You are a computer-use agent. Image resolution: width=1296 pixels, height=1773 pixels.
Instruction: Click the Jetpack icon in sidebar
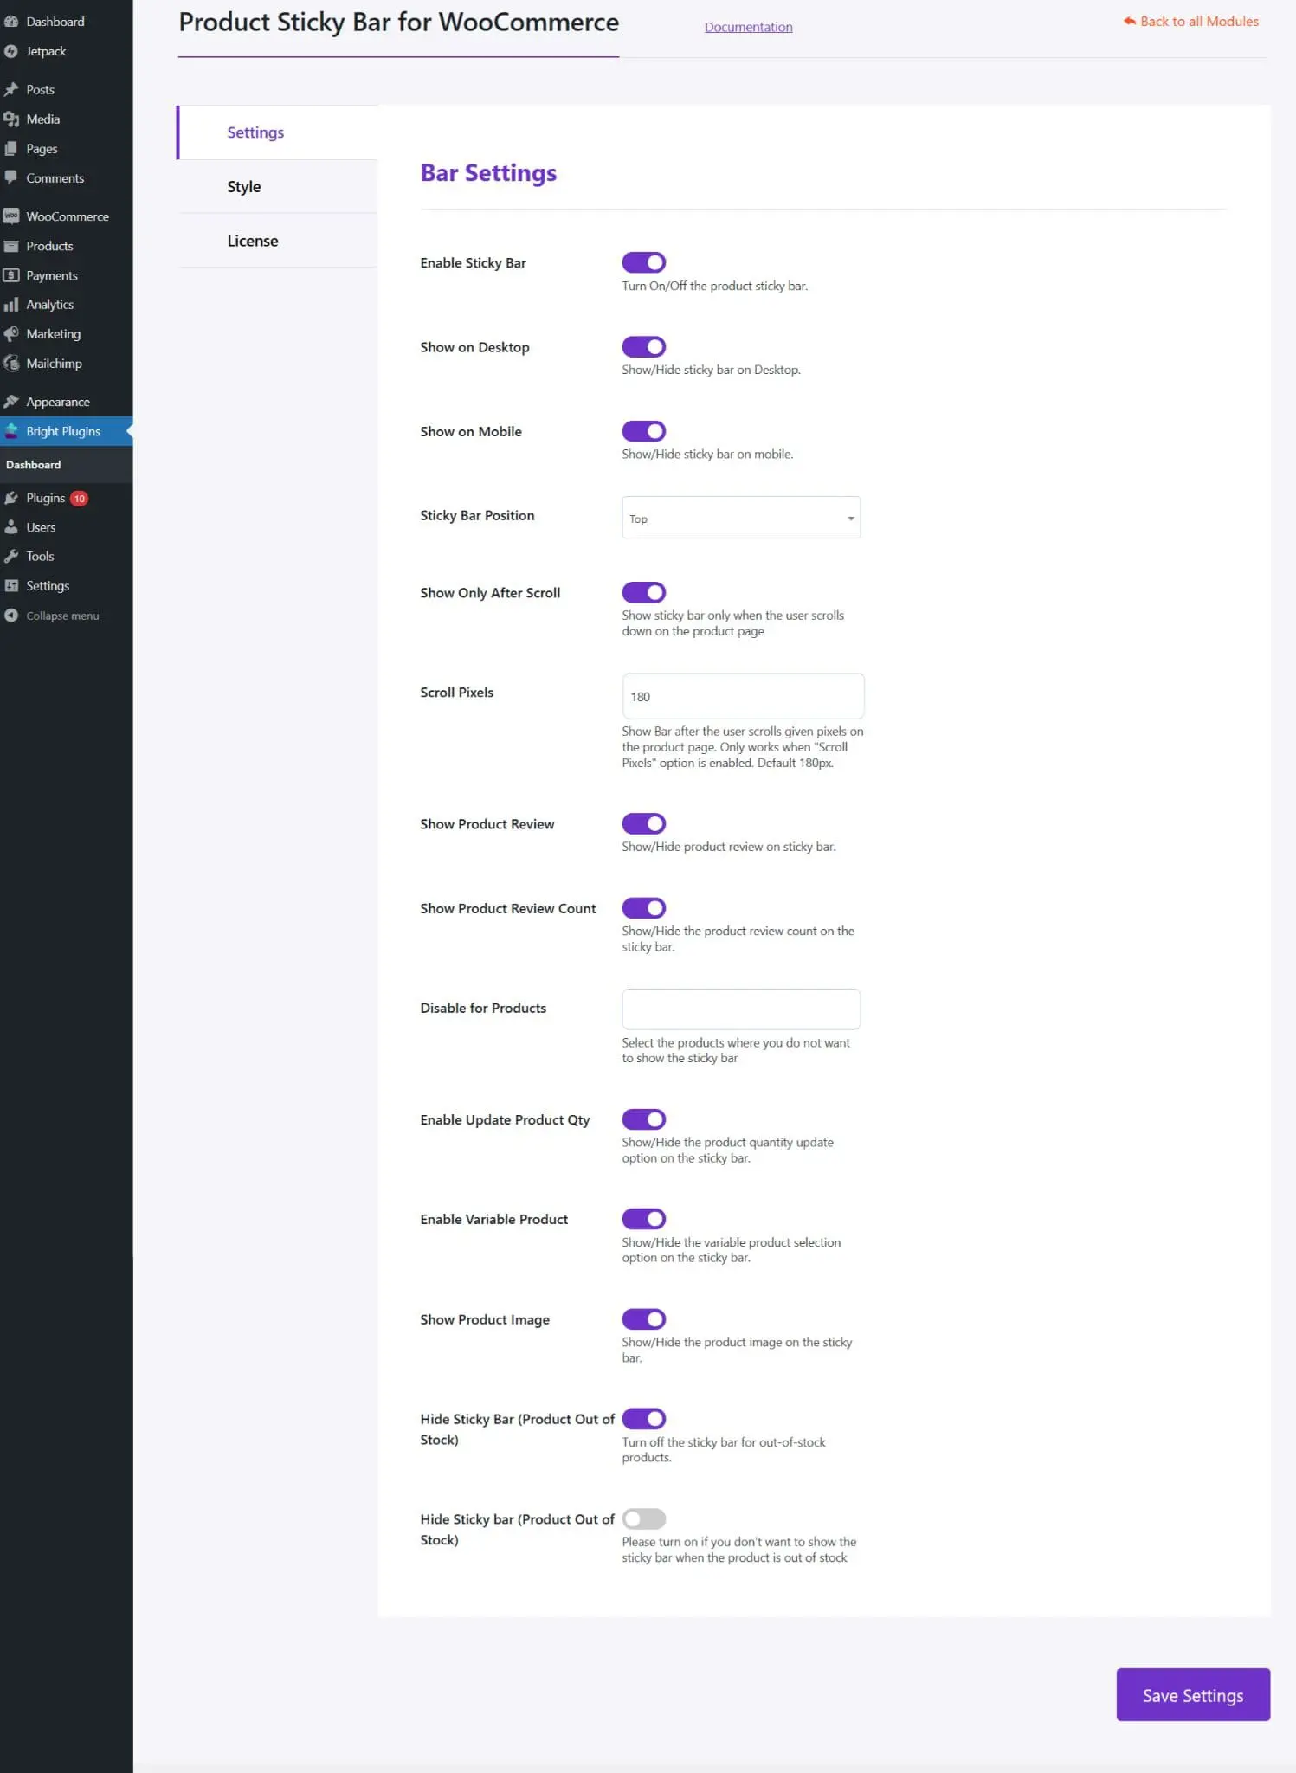[x=11, y=51]
